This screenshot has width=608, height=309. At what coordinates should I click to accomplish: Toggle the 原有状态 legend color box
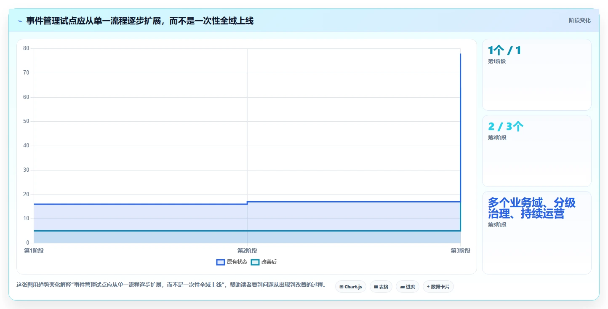coord(220,262)
